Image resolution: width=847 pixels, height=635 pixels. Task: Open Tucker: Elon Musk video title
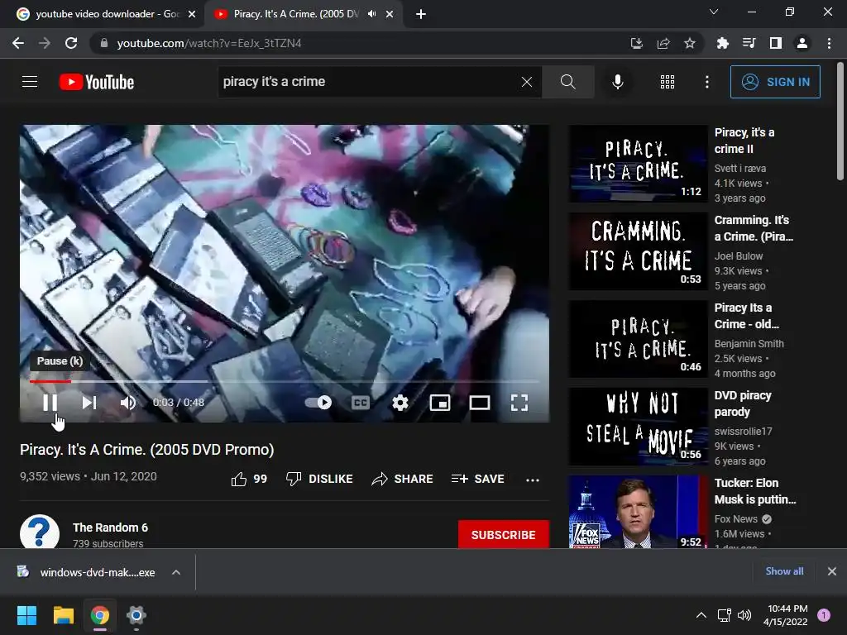click(755, 491)
